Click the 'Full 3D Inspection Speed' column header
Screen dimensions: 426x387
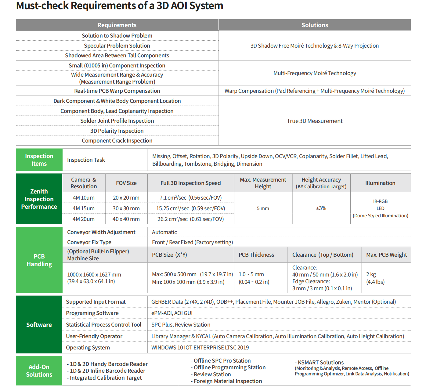[x=191, y=183]
